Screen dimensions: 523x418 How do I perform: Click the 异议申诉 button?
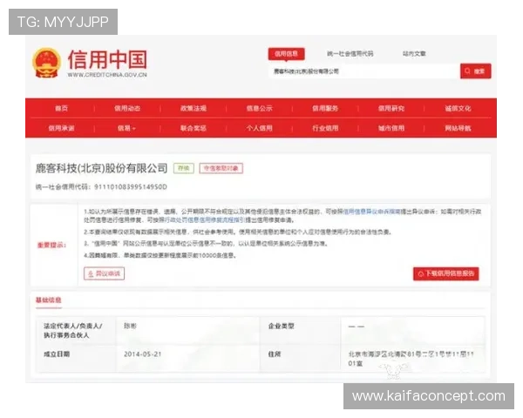pos(104,273)
